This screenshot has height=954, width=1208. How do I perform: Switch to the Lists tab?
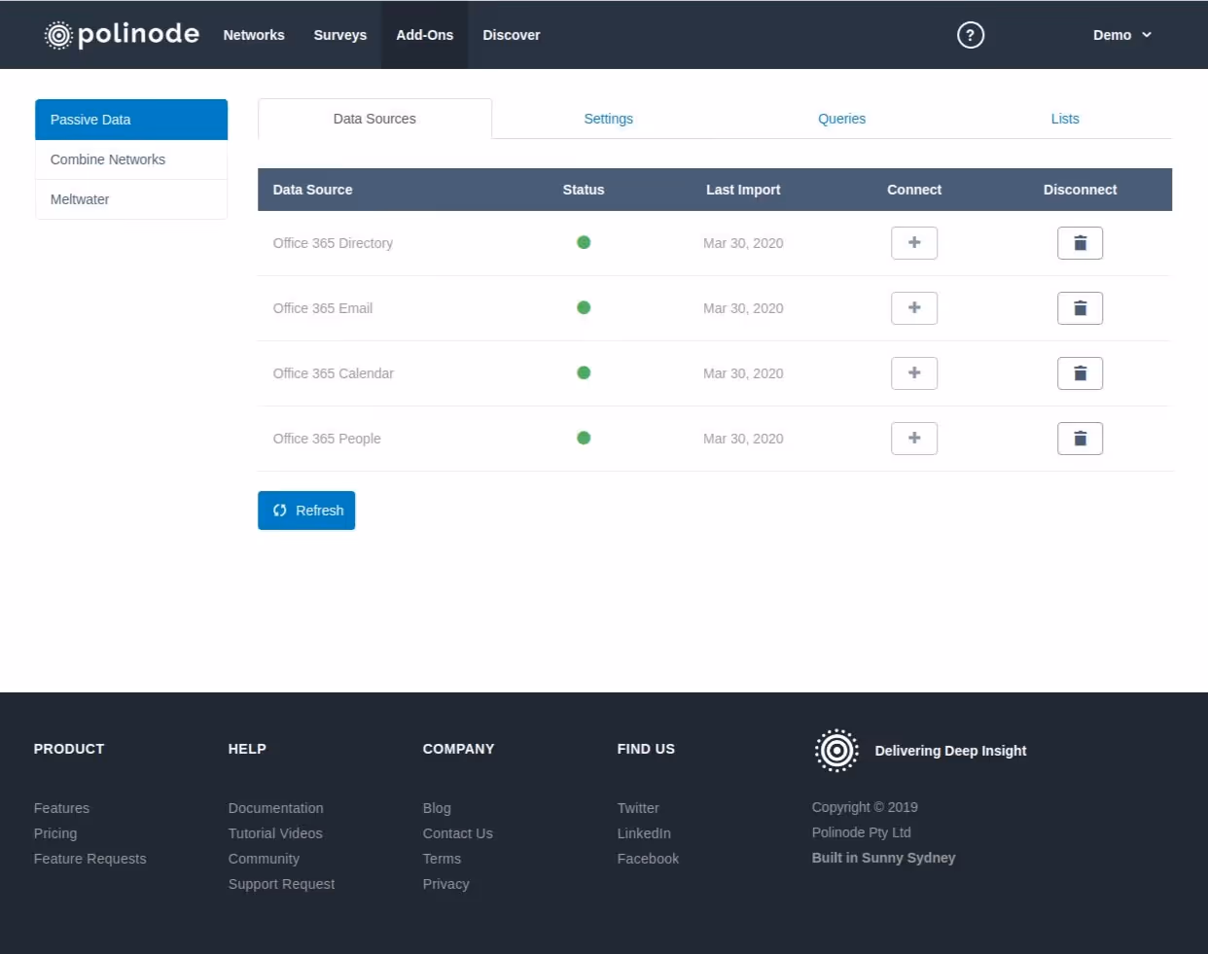click(1065, 119)
